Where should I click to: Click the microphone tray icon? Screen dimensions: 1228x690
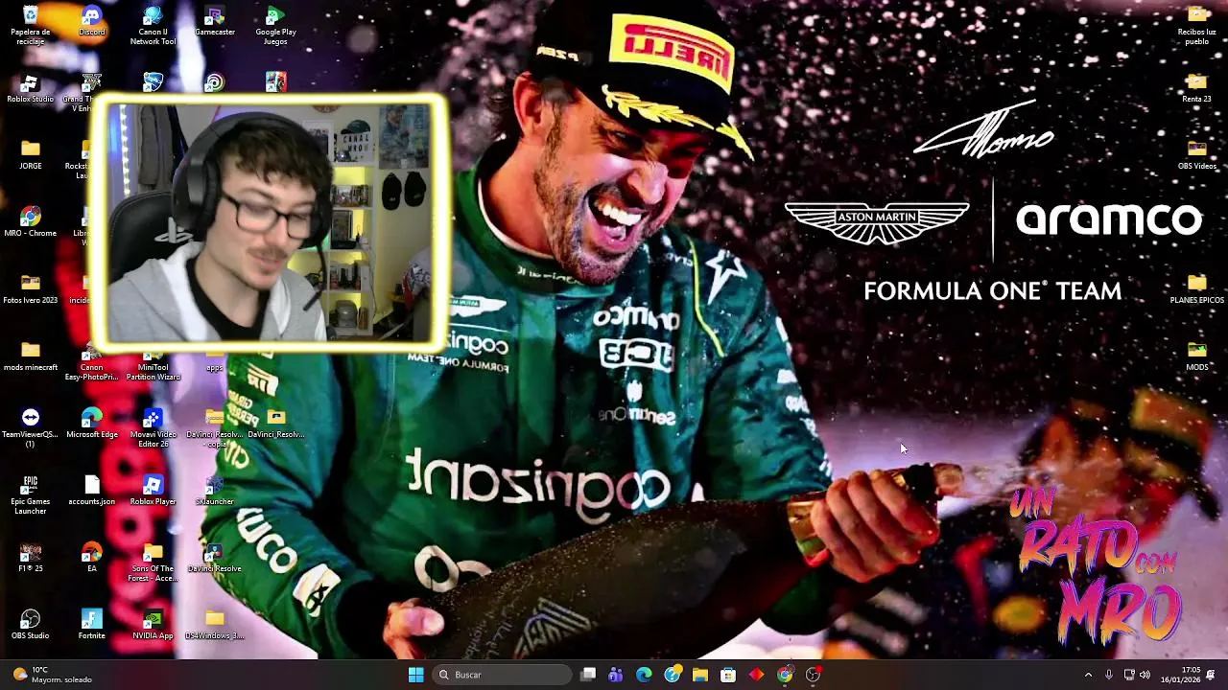(x=1109, y=675)
